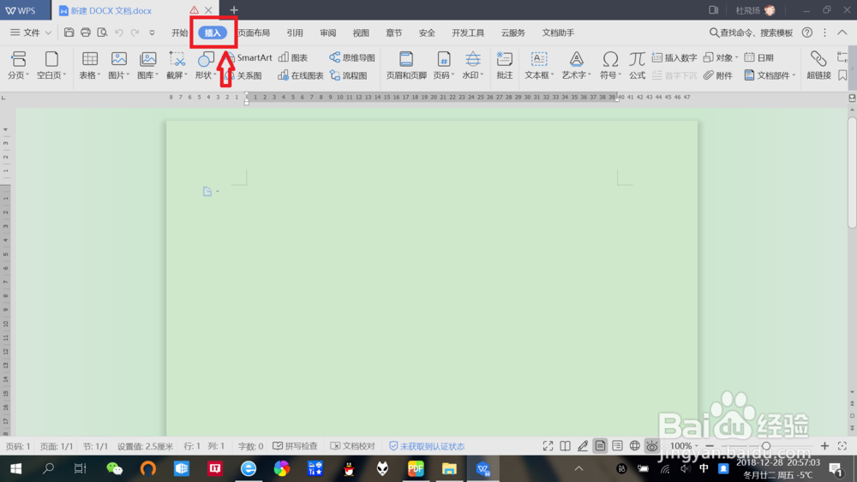
Task: Switch to full screen view in status bar
Action: (548, 446)
